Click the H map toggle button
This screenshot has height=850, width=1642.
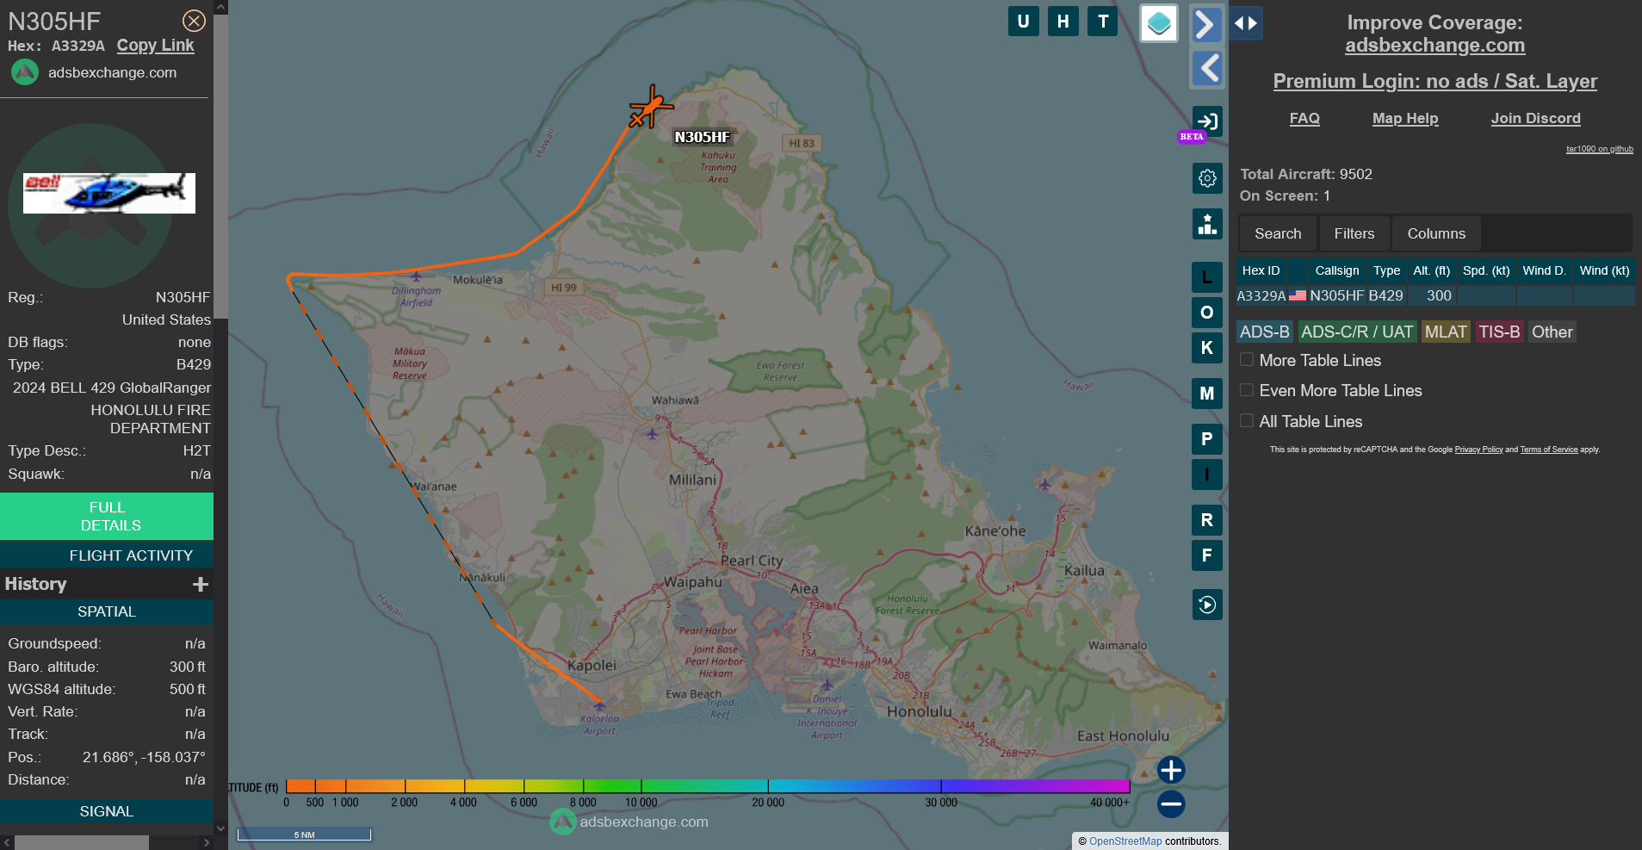coord(1063,22)
